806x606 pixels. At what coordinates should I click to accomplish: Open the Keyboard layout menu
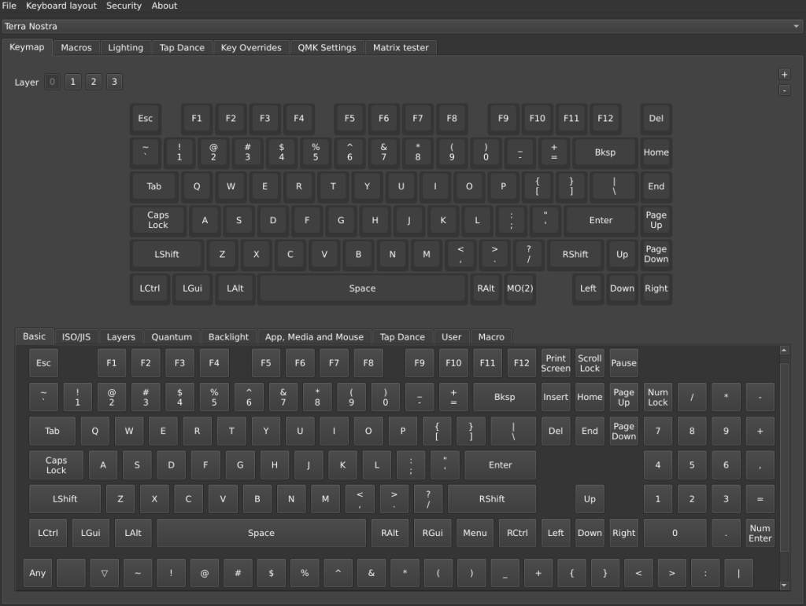(61, 6)
